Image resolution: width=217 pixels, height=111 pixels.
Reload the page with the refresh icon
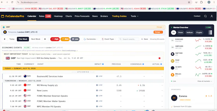pyautogui.click(x=12, y=2)
